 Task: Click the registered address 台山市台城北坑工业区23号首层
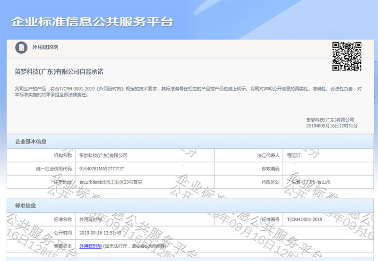pyautogui.click(x=111, y=182)
